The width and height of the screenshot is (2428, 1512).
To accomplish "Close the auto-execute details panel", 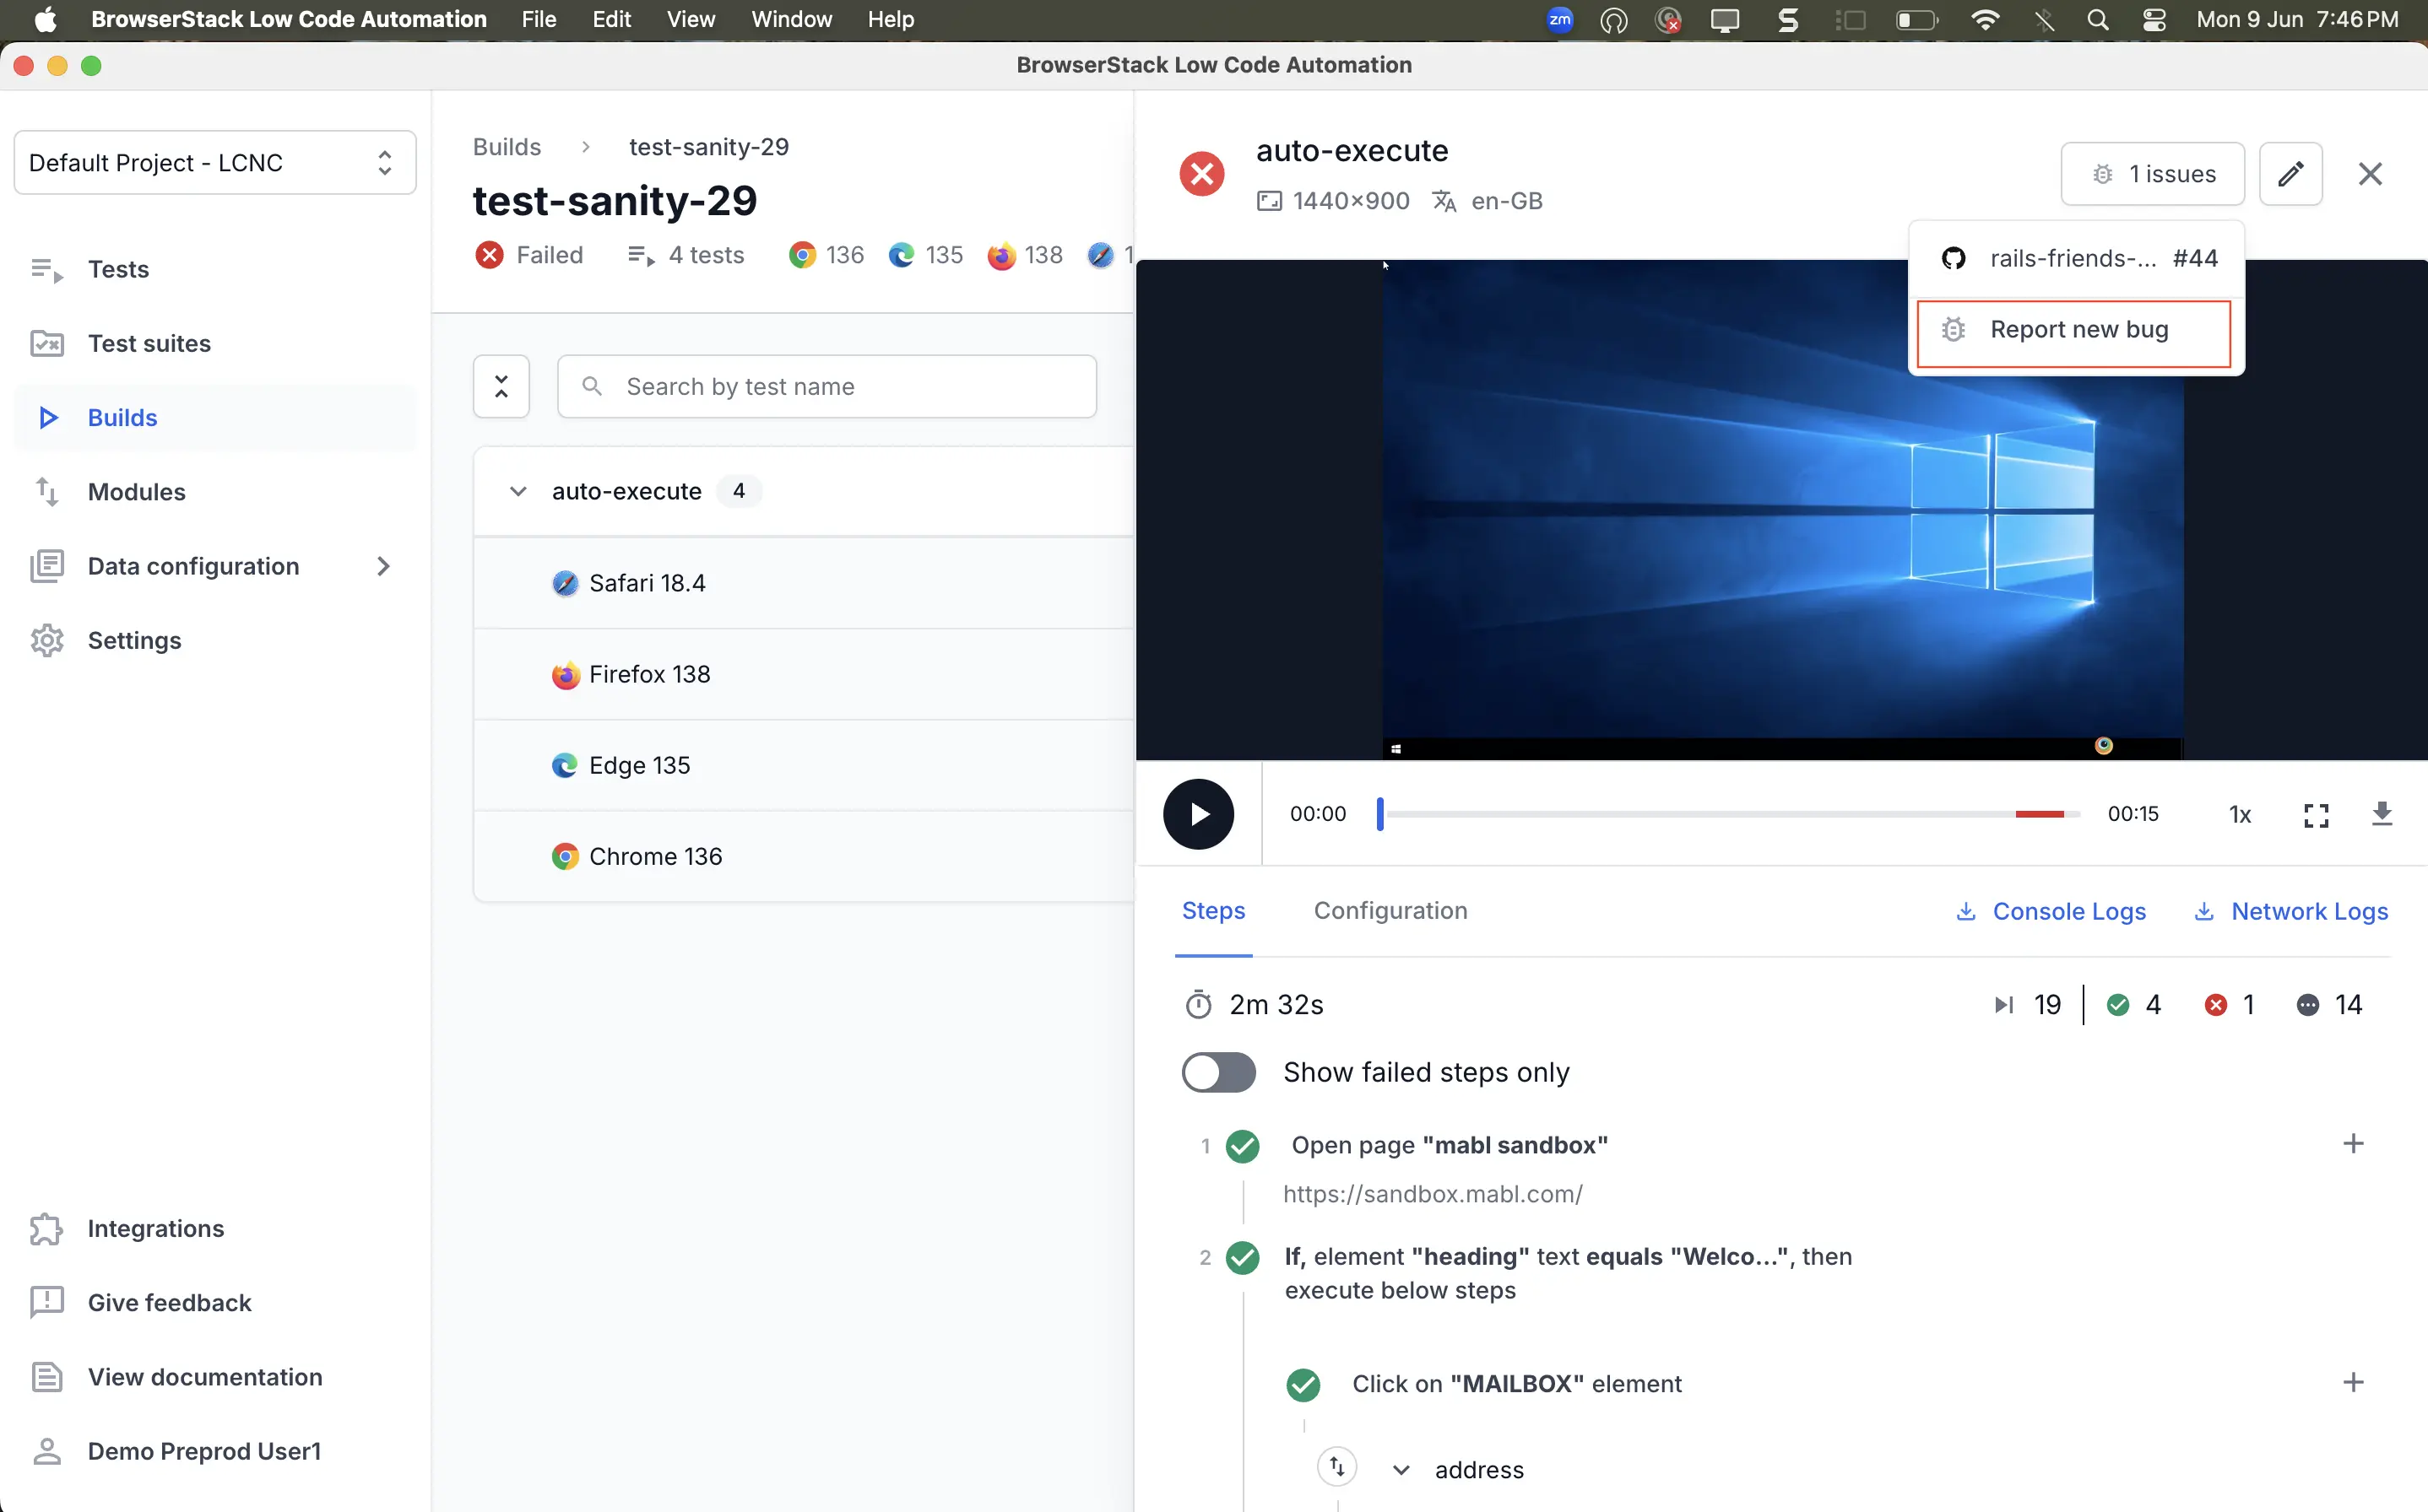I will (x=2370, y=174).
